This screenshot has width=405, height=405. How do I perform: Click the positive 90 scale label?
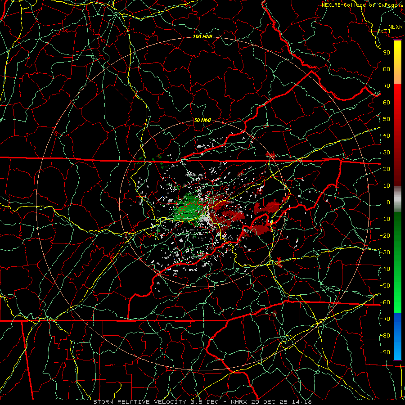387,53
